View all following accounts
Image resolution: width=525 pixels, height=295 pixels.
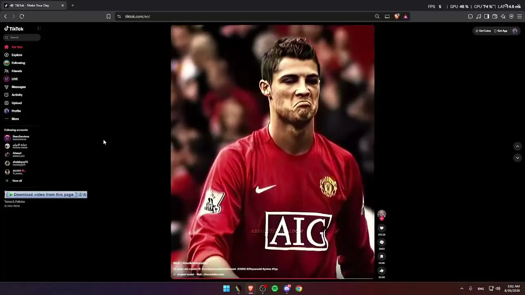14,181
